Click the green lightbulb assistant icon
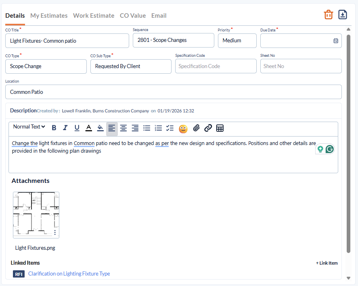The width and height of the screenshot is (358, 286). [x=320, y=149]
